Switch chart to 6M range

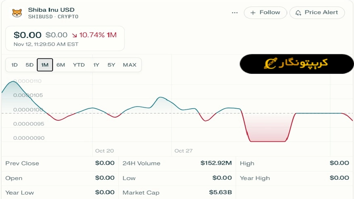click(x=61, y=65)
